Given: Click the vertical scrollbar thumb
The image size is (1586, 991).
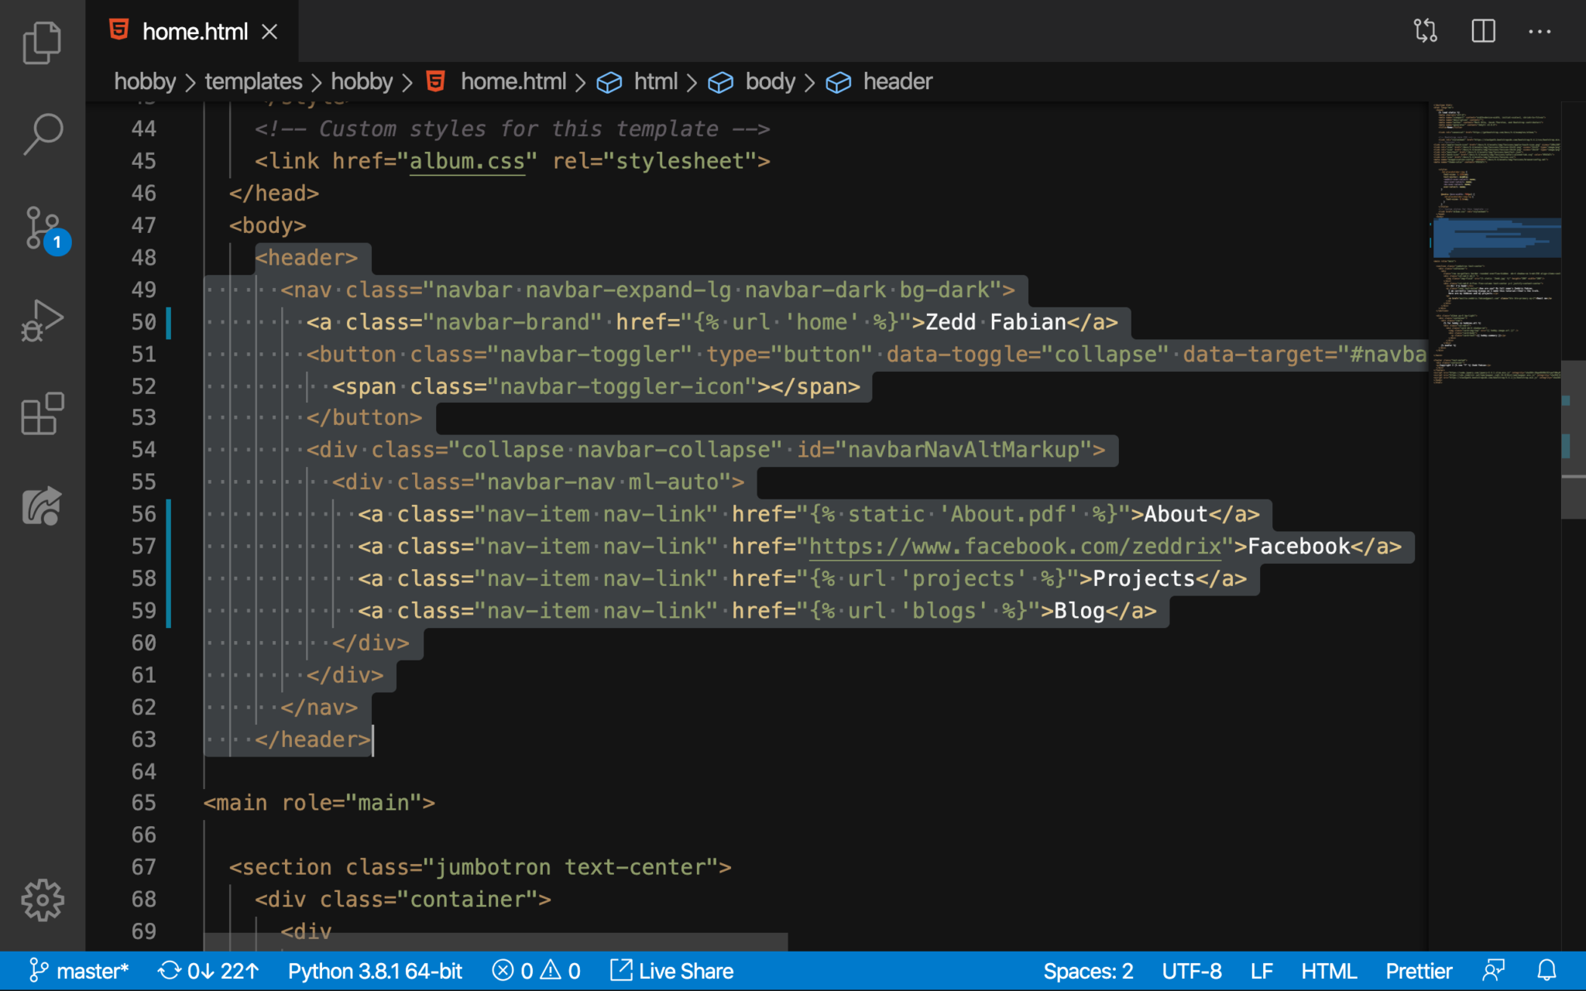Looking at the screenshot, I should click(1574, 439).
